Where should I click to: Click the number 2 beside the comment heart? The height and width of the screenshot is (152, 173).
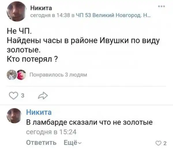click(165, 142)
